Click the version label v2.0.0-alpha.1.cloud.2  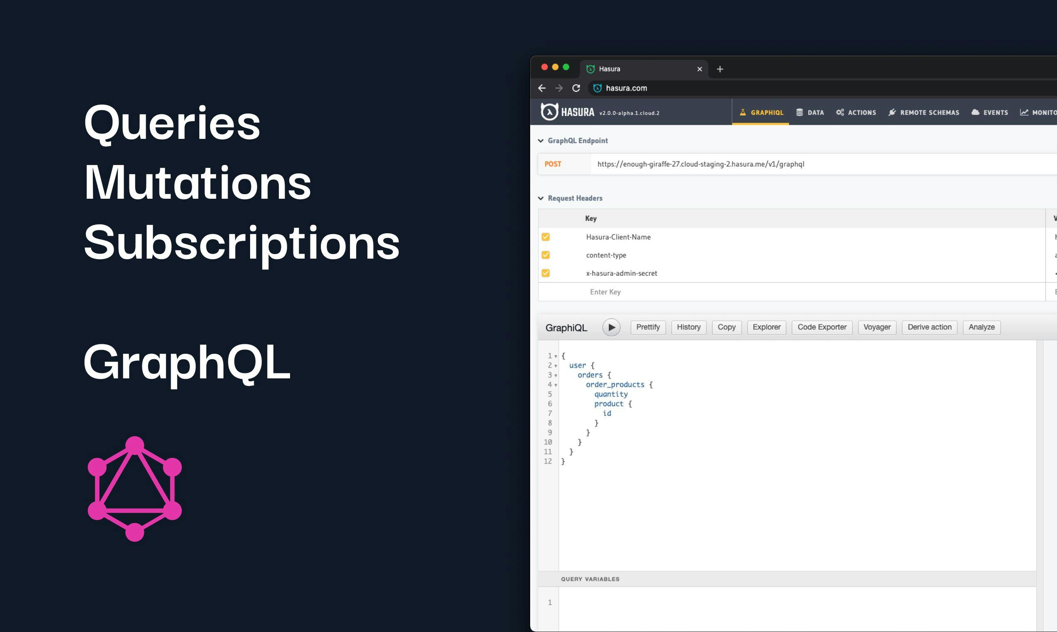point(629,113)
